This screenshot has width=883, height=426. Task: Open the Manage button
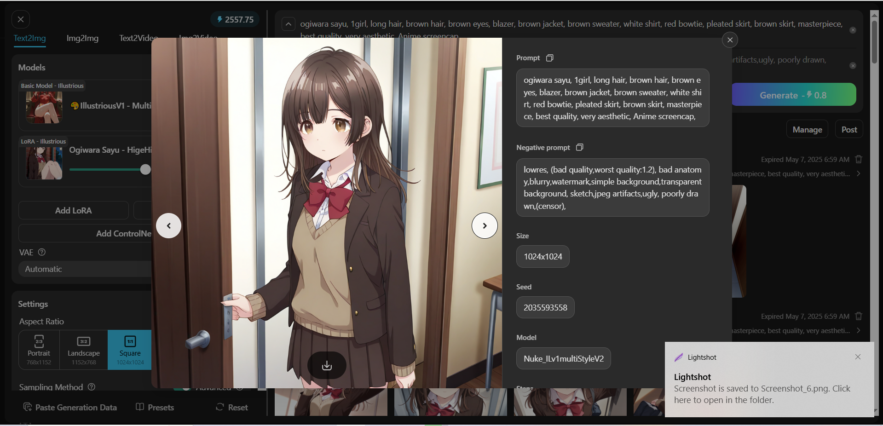(807, 130)
